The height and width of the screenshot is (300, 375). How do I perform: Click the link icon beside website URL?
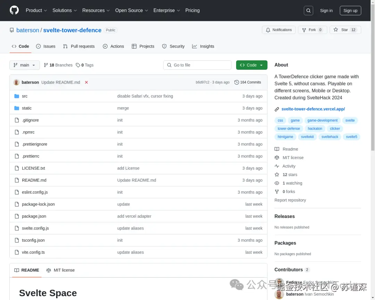point(277,109)
